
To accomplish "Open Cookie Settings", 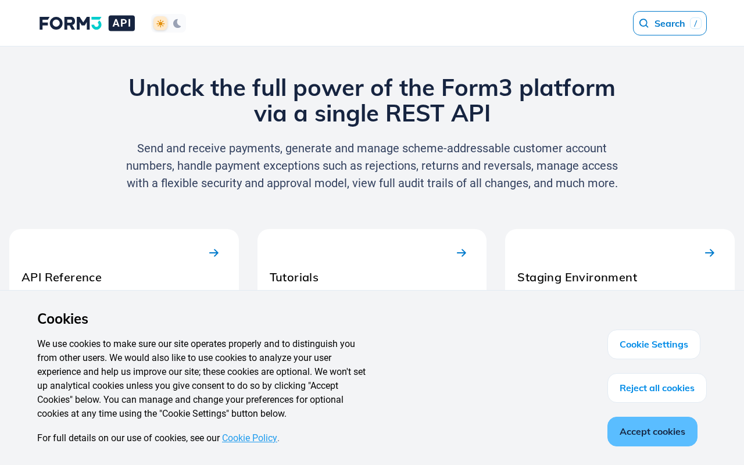I will (x=654, y=344).
